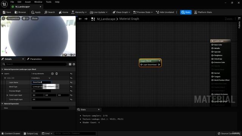Click the Base Color input pin
Screen dimensions: 242x136
point(213,45)
